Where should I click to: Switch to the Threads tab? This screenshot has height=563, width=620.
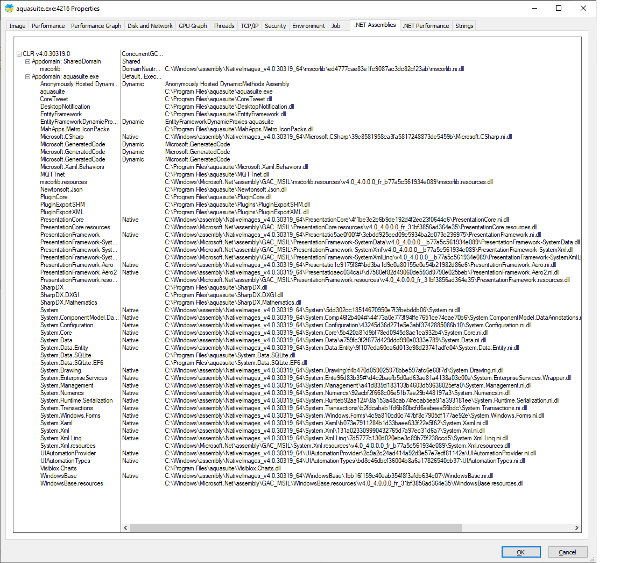tap(224, 26)
